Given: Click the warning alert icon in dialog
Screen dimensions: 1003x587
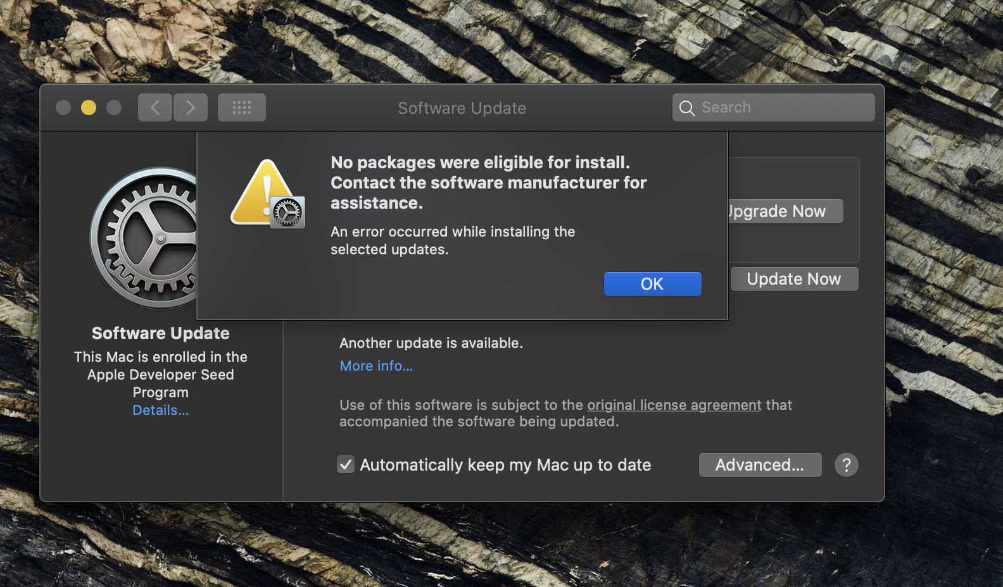Looking at the screenshot, I should 268,194.
